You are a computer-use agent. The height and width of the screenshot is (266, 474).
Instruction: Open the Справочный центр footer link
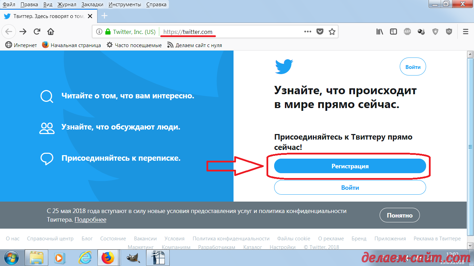pyautogui.click(x=50, y=239)
